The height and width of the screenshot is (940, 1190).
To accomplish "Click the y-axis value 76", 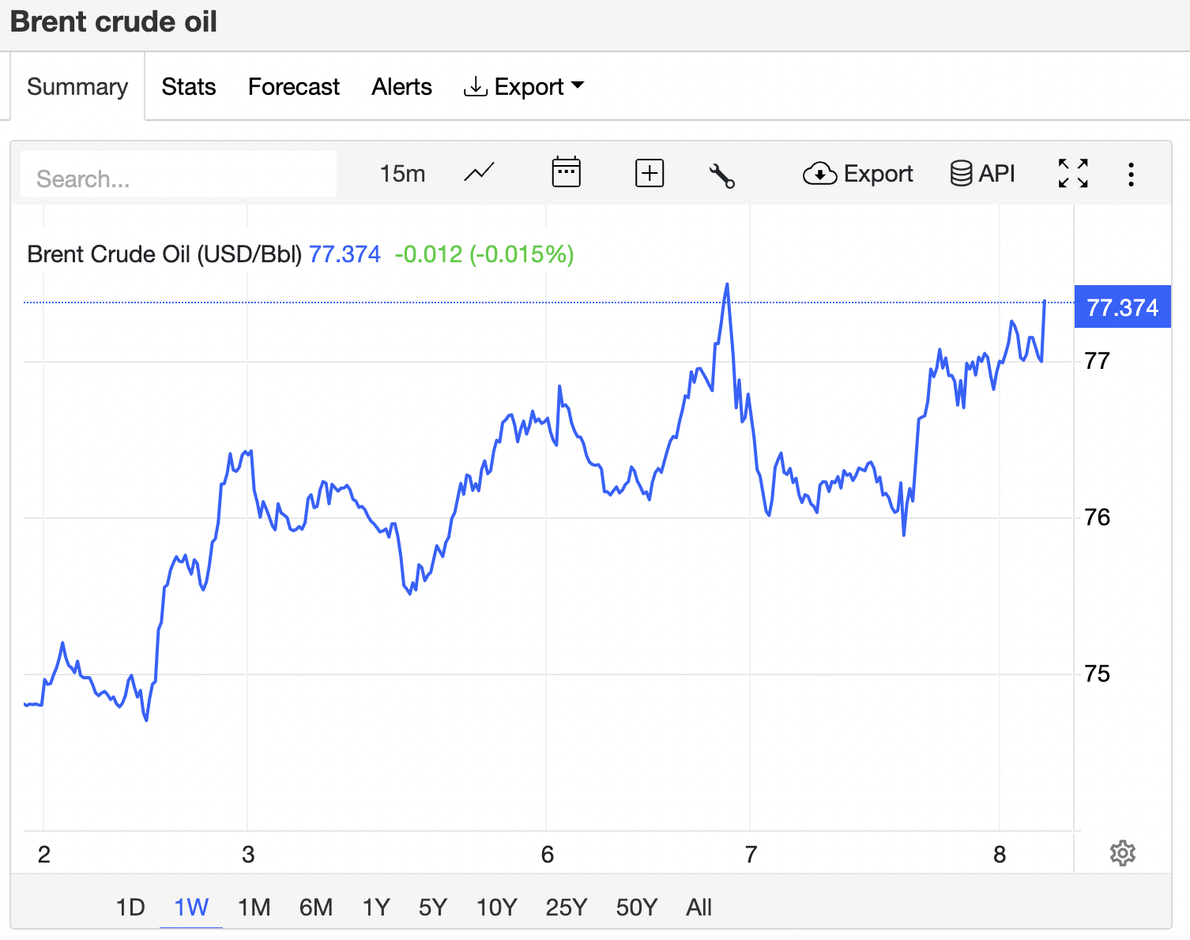I will (1097, 517).
